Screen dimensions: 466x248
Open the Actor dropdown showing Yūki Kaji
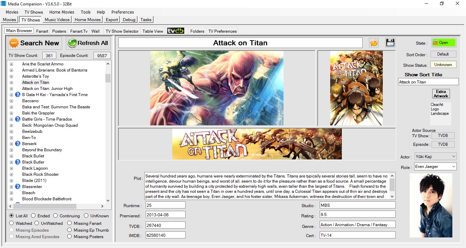tap(435, 156)
